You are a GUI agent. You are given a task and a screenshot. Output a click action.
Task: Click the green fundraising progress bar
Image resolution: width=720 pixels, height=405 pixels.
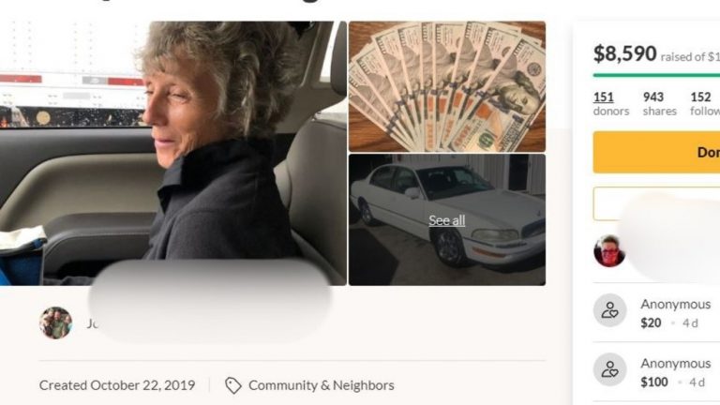[656, 75]
